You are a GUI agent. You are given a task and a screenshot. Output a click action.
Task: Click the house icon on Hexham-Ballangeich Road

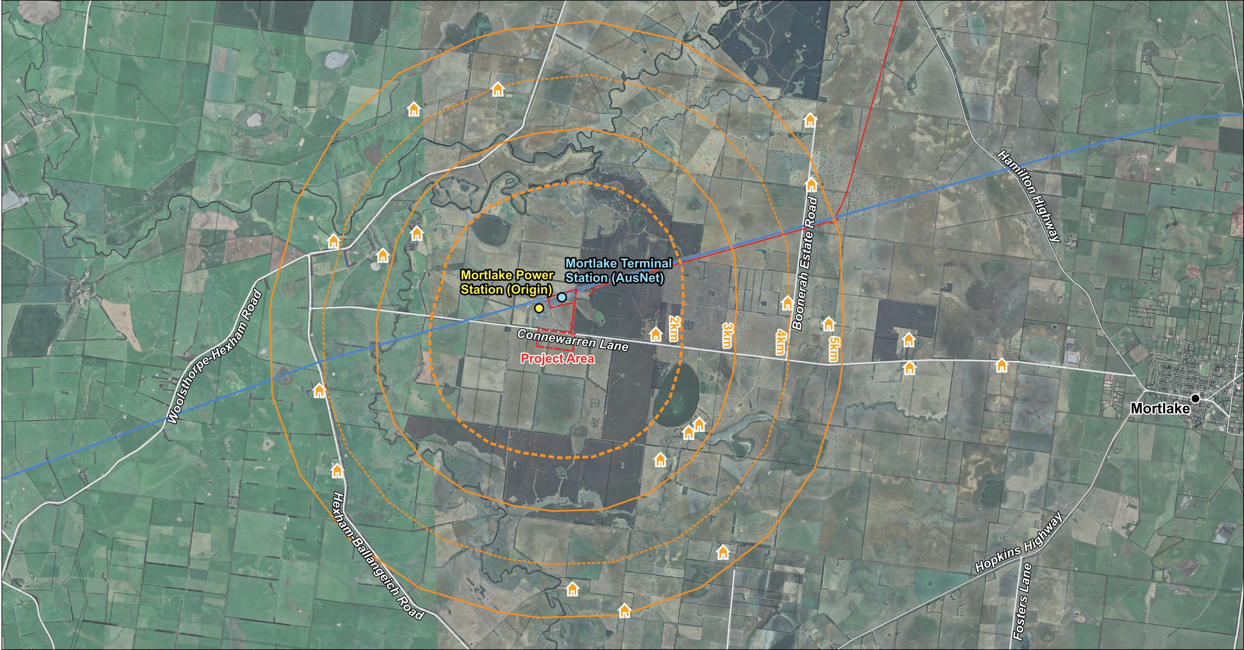pyautogui.click(x=337, y=470)
